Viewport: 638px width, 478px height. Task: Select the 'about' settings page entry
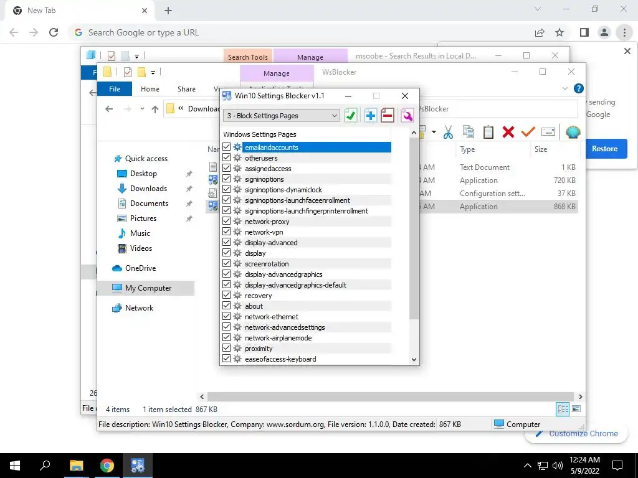point(254,306)
